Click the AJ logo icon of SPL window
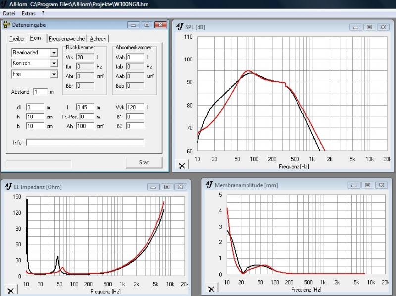 (180, 27)
